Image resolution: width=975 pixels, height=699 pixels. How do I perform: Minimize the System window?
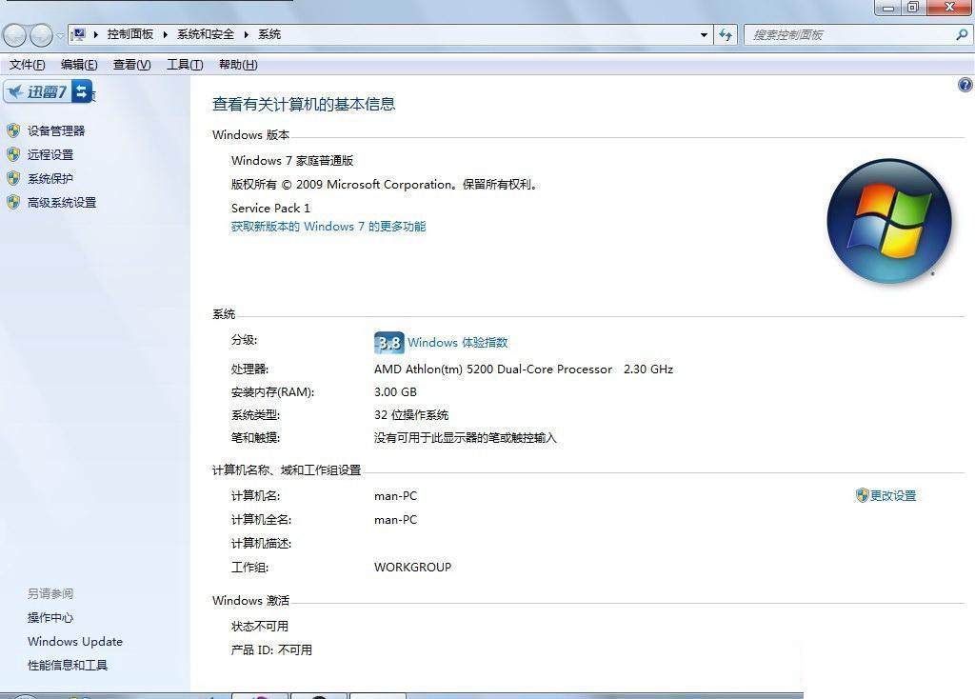coord(888,8)
